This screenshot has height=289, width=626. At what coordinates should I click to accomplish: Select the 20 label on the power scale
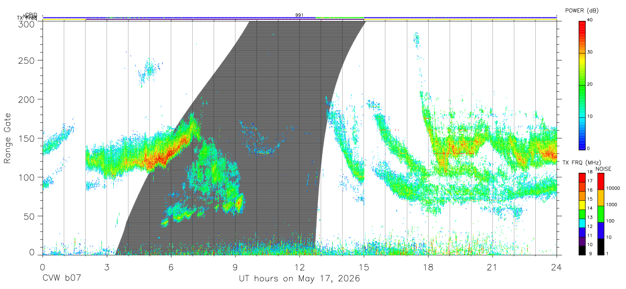[590, 84]
